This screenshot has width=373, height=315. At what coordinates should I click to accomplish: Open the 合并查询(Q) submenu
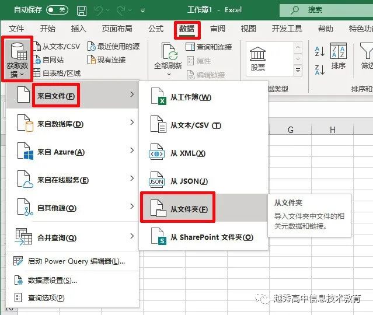coord(72,237)
